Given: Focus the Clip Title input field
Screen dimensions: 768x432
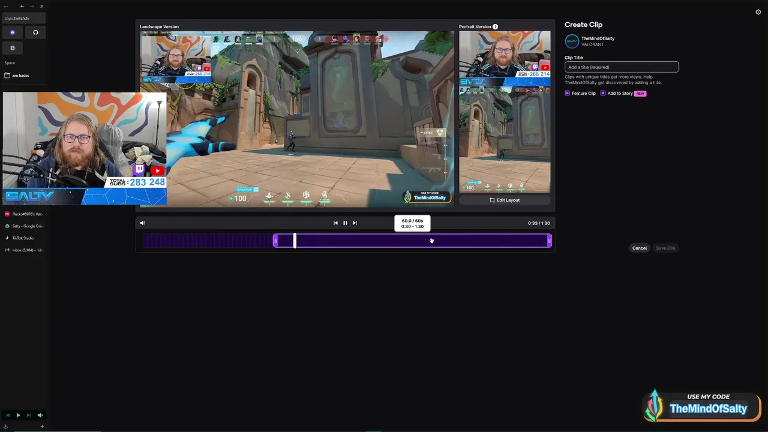Looking at the screenshot, I should [622, 67].
